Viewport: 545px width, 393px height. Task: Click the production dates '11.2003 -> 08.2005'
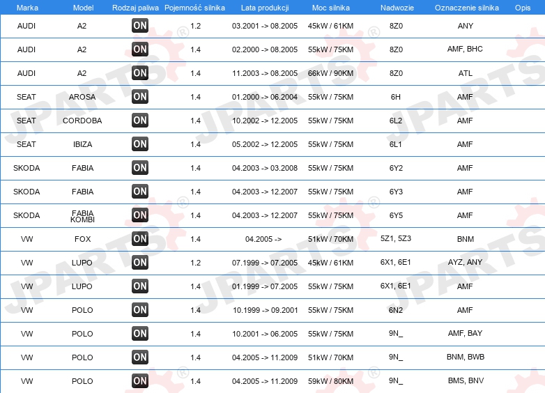(265, 73)
